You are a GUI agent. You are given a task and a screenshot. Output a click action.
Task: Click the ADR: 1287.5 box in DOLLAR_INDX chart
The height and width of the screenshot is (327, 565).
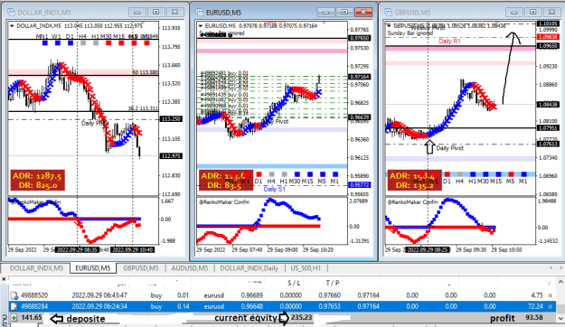click(x=37, y=180)
